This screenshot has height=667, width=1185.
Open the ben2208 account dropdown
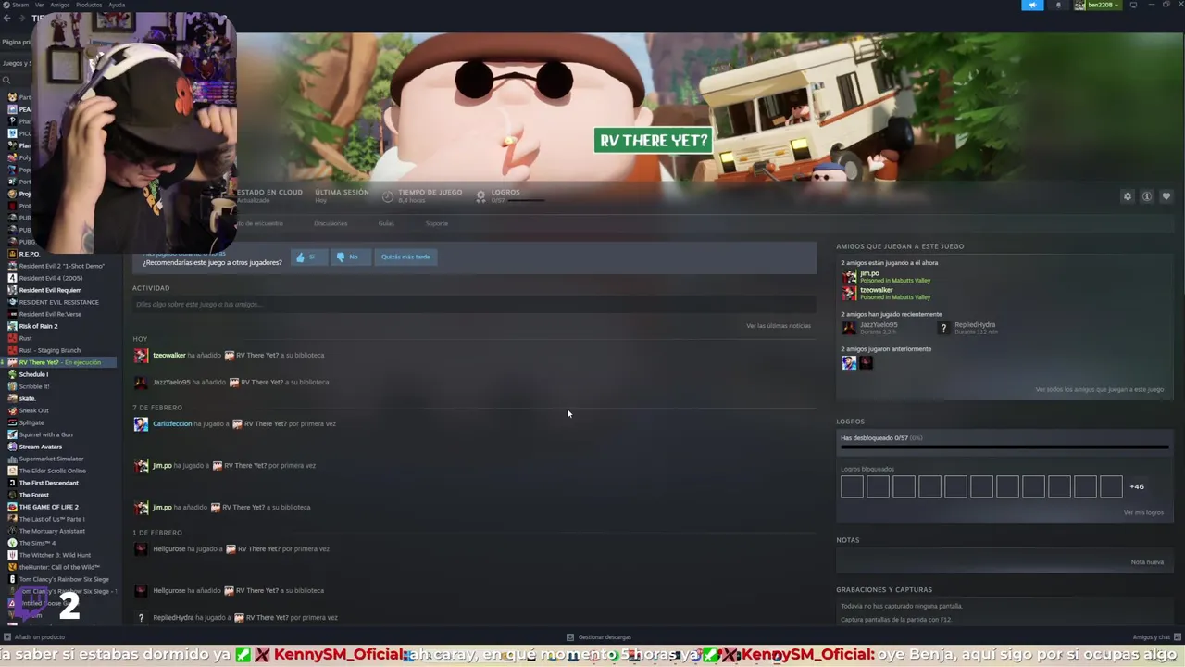click(x=1098, y=6)
